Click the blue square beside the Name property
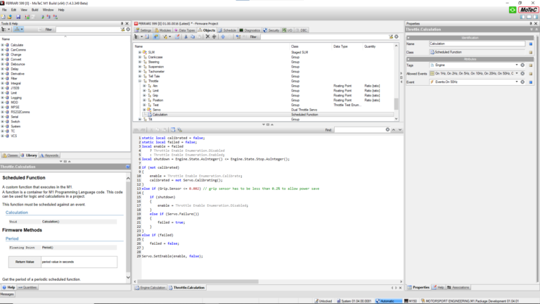Image resolution: width=540 pixels, height=304 pixels. [531, 44]
